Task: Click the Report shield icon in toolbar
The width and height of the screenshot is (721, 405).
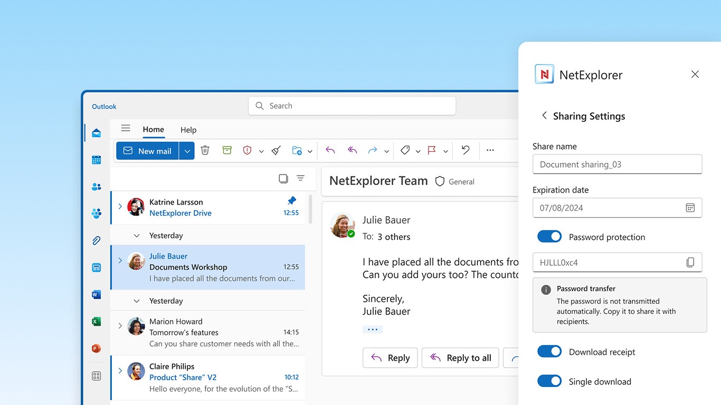Action: (x=247, y=150)
